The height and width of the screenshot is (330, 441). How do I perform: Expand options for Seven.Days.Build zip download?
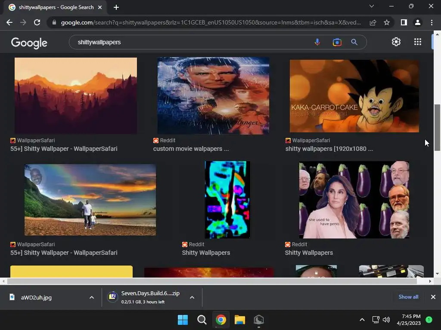(x=192, y=297)
